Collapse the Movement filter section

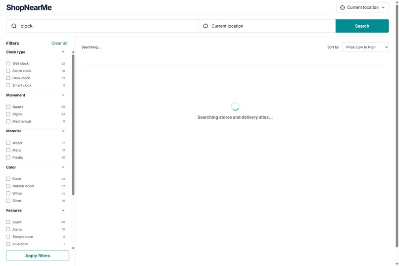(63, 95)
